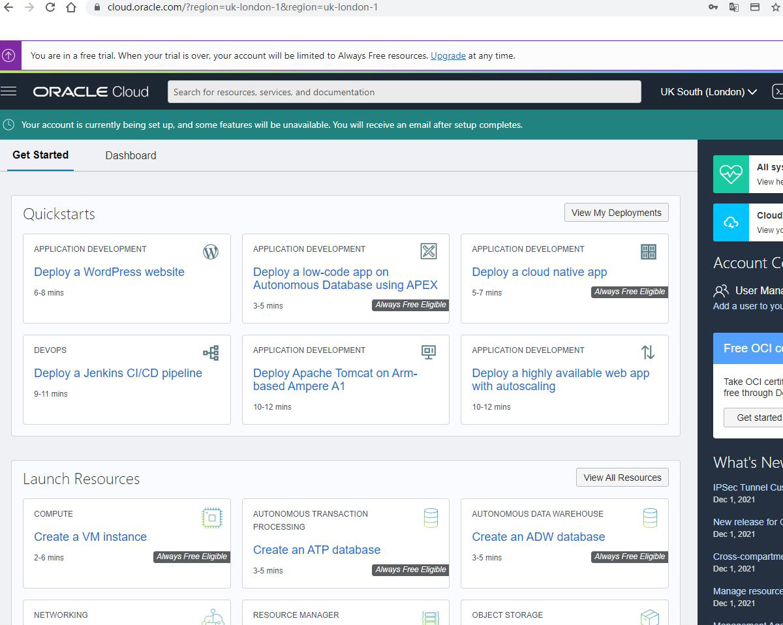Click the browser address bar URL
Screen dimensions: 783x625
point(243,8)
